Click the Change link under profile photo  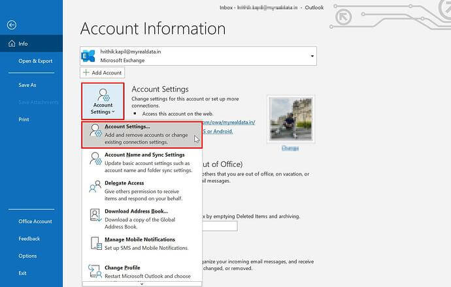[x=289, y=149]
